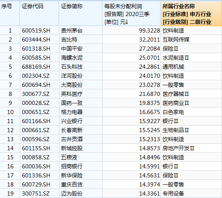
Task: Select 洋河股份 name cell
Action: [81, 76]
